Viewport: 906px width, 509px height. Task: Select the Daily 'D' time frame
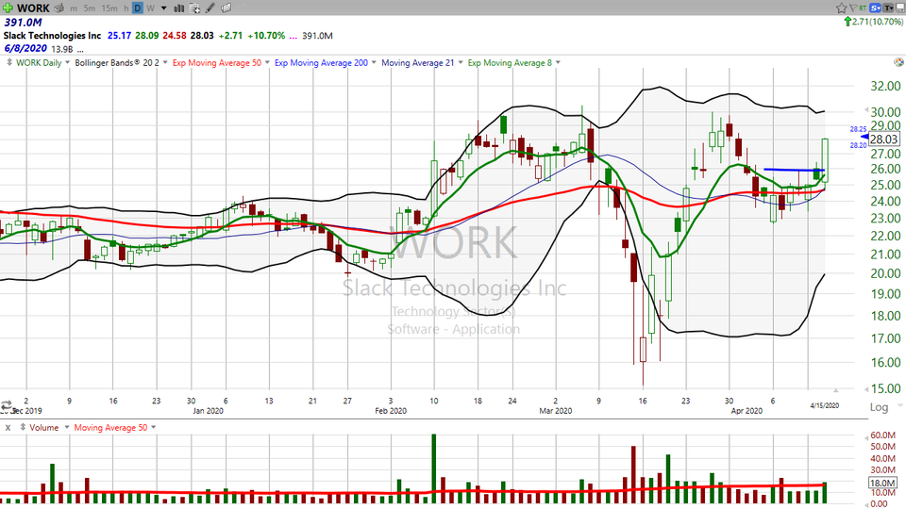pyautogui.click(x=138, y=8)
